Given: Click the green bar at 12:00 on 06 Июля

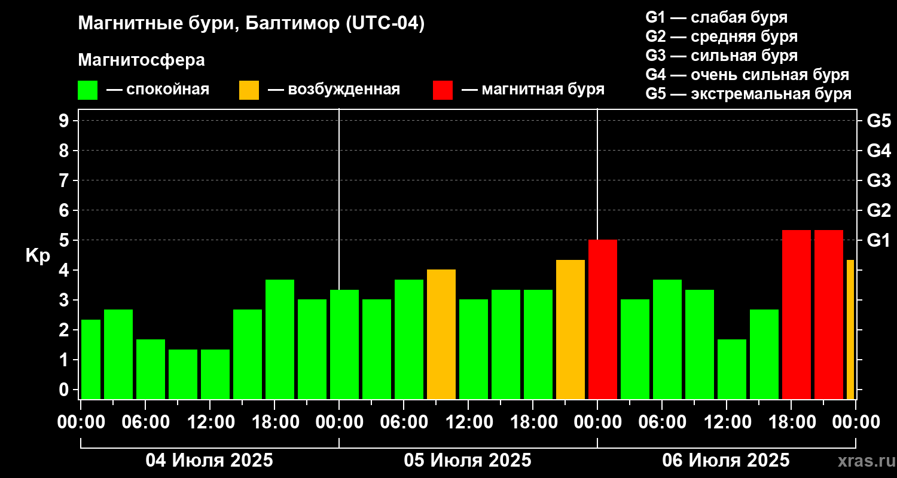Looking at the screenshot, I should pyautogui.click(x=732, y=369).
